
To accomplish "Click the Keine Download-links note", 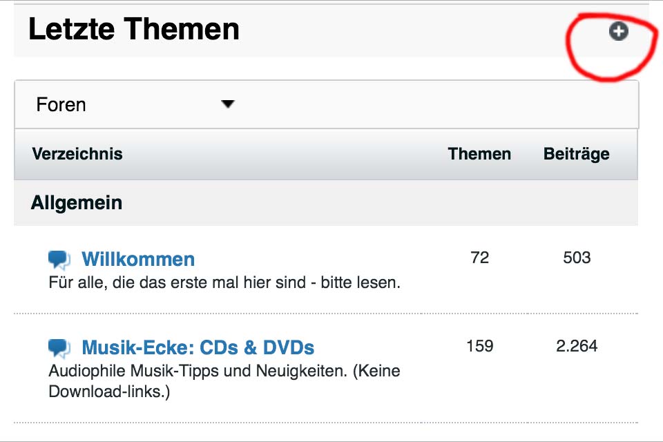I will point(109,392).
